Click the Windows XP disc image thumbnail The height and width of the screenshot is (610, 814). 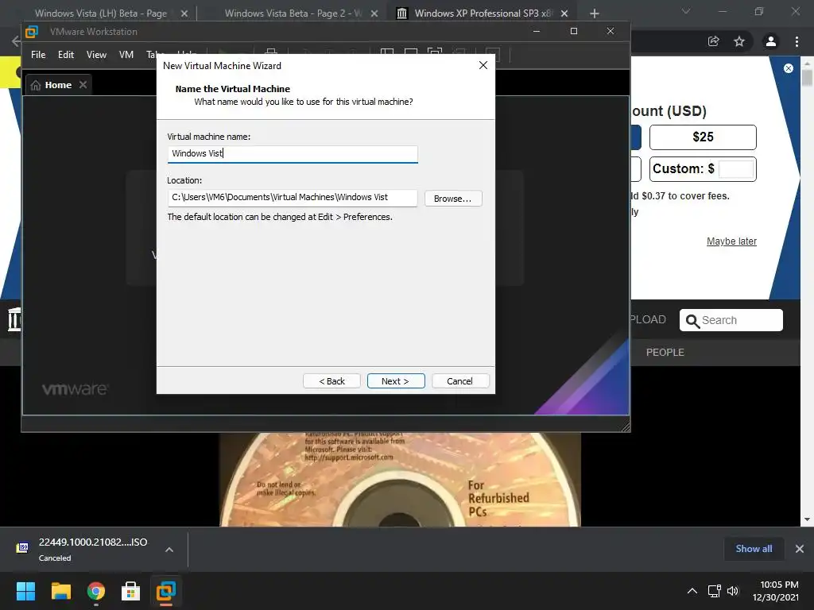pos(400,479)
